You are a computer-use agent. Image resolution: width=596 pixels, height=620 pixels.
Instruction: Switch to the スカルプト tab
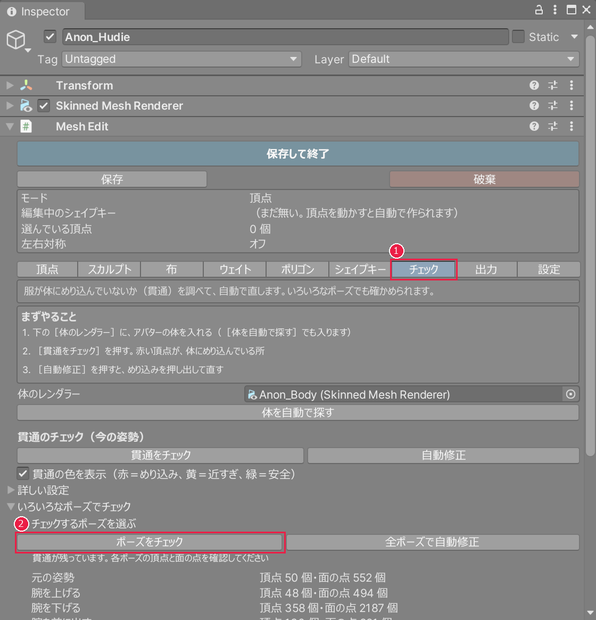[x=109, y=269]
